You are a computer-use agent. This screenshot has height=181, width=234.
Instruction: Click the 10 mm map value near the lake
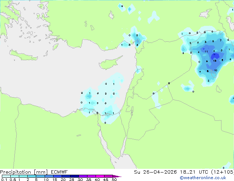216,70
